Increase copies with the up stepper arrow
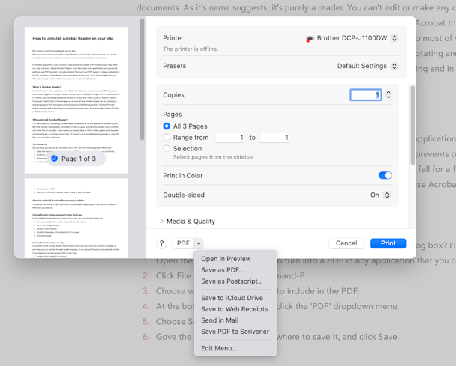This screenshot has height=366, width=456. click(x=388, y=92)
